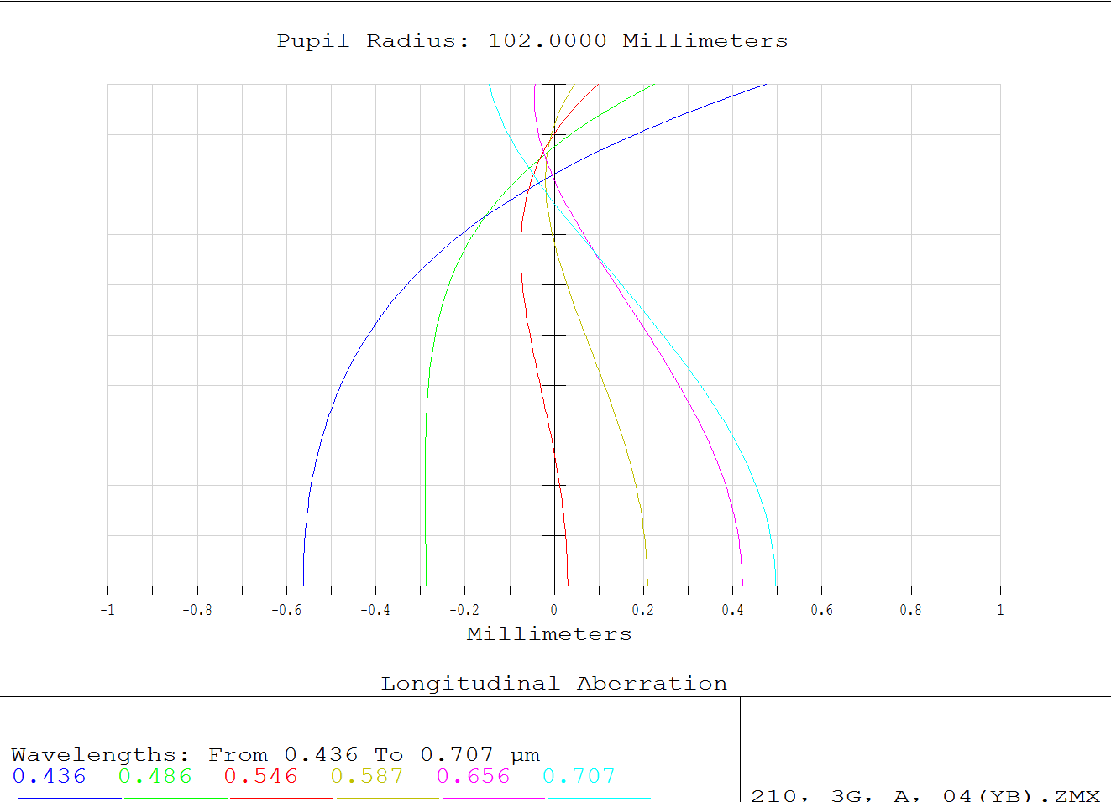Select the 0.8 x-axis tick label
The width and height of the screenshot is (1111, 802).
pos(911,610)
